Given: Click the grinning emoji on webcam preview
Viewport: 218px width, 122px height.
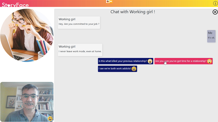Looking at the screenshot, I should tap(50, 118).
